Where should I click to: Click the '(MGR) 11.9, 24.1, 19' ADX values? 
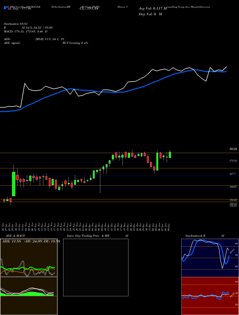point(50,39)
